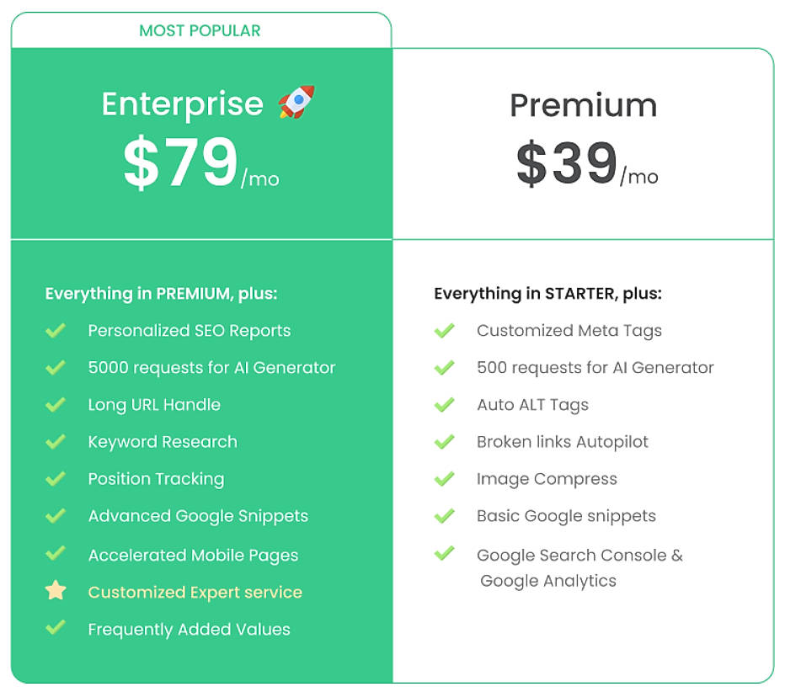Click the checkmark beside Image Compress

pos(444,479)
